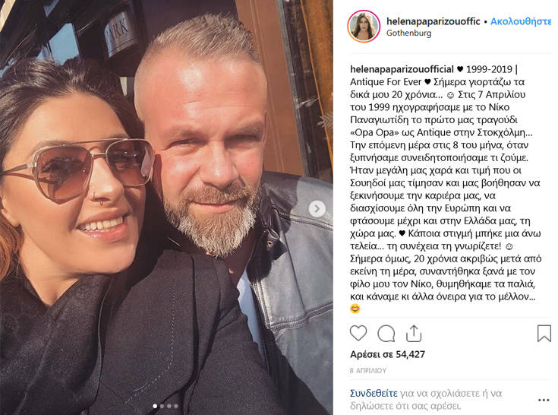Open the 8 ΑΠΡΙΛΙΟΥ post date link
558x415 pixels.
(368, 370)
